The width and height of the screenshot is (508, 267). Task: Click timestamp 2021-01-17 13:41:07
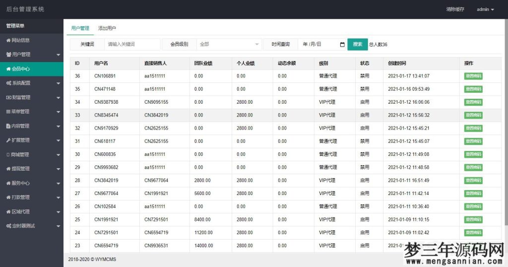coord(409,76)
